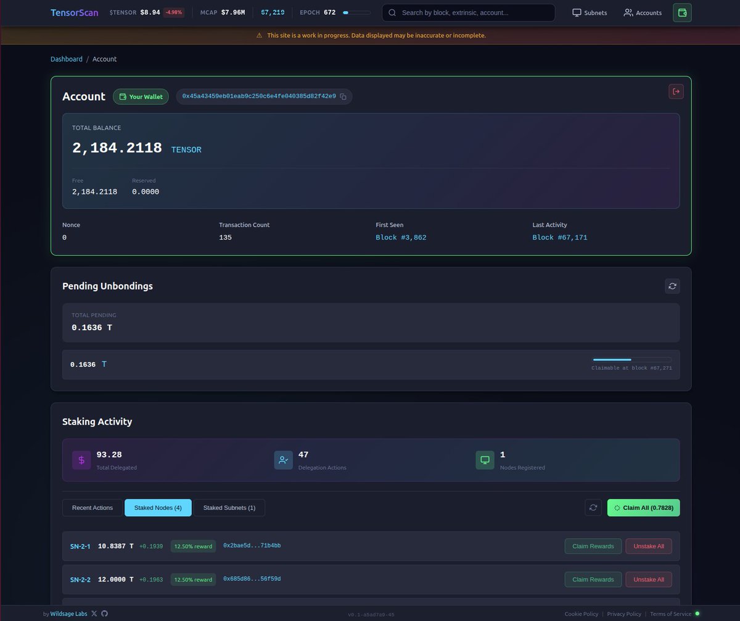Switch to Staked Subnets (1) tab
740x621 pixels.
(x=229, y=507)
